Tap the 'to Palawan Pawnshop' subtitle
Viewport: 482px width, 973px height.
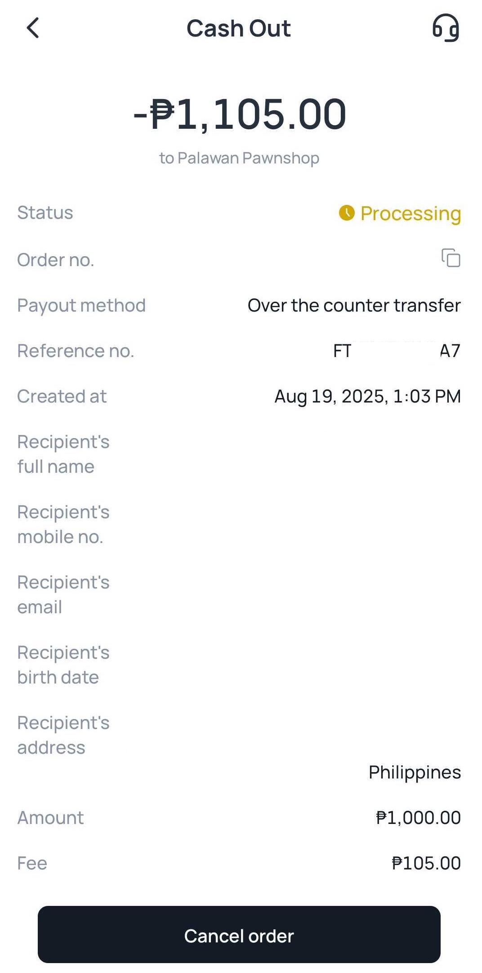239,158
